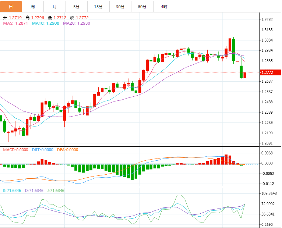
Task: Click the 0.0008 MACD axis label
Action: point(267,163)
